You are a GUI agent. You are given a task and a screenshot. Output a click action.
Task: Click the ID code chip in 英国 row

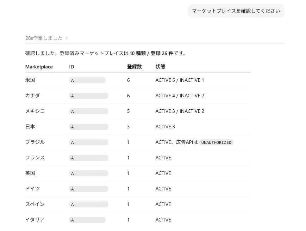point(88,174)
